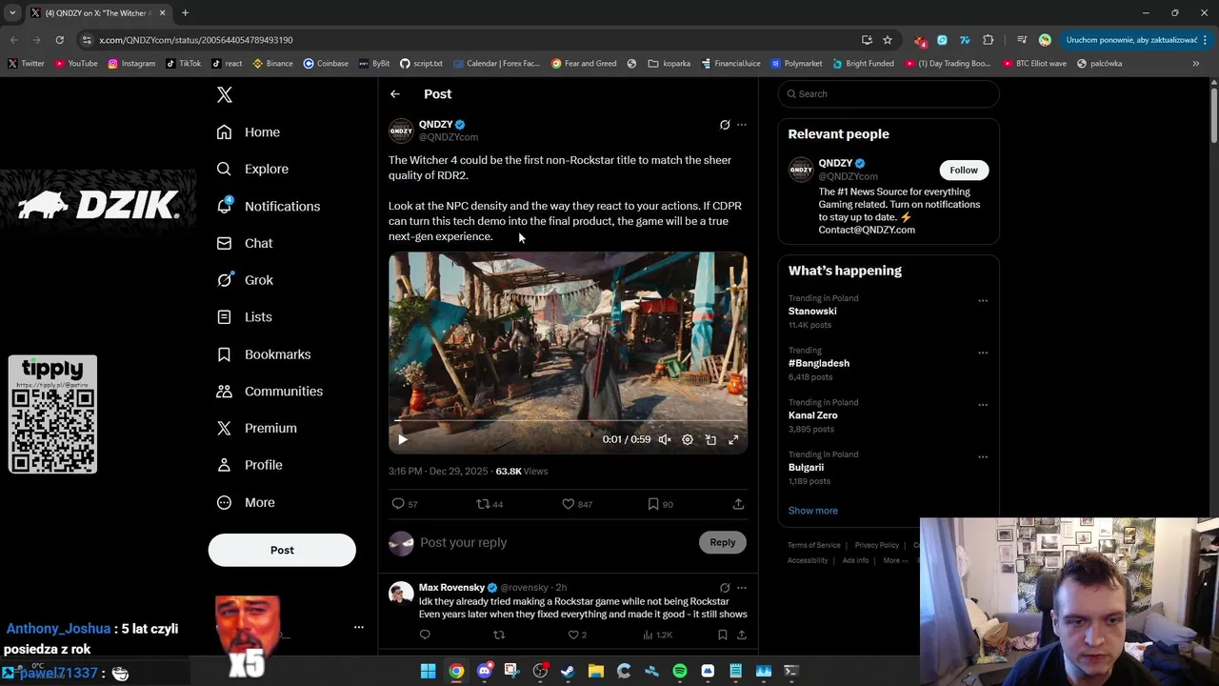This screenshot has height=686, width=1219.
Task: Open Grok in sidebar
Action: 245,280
